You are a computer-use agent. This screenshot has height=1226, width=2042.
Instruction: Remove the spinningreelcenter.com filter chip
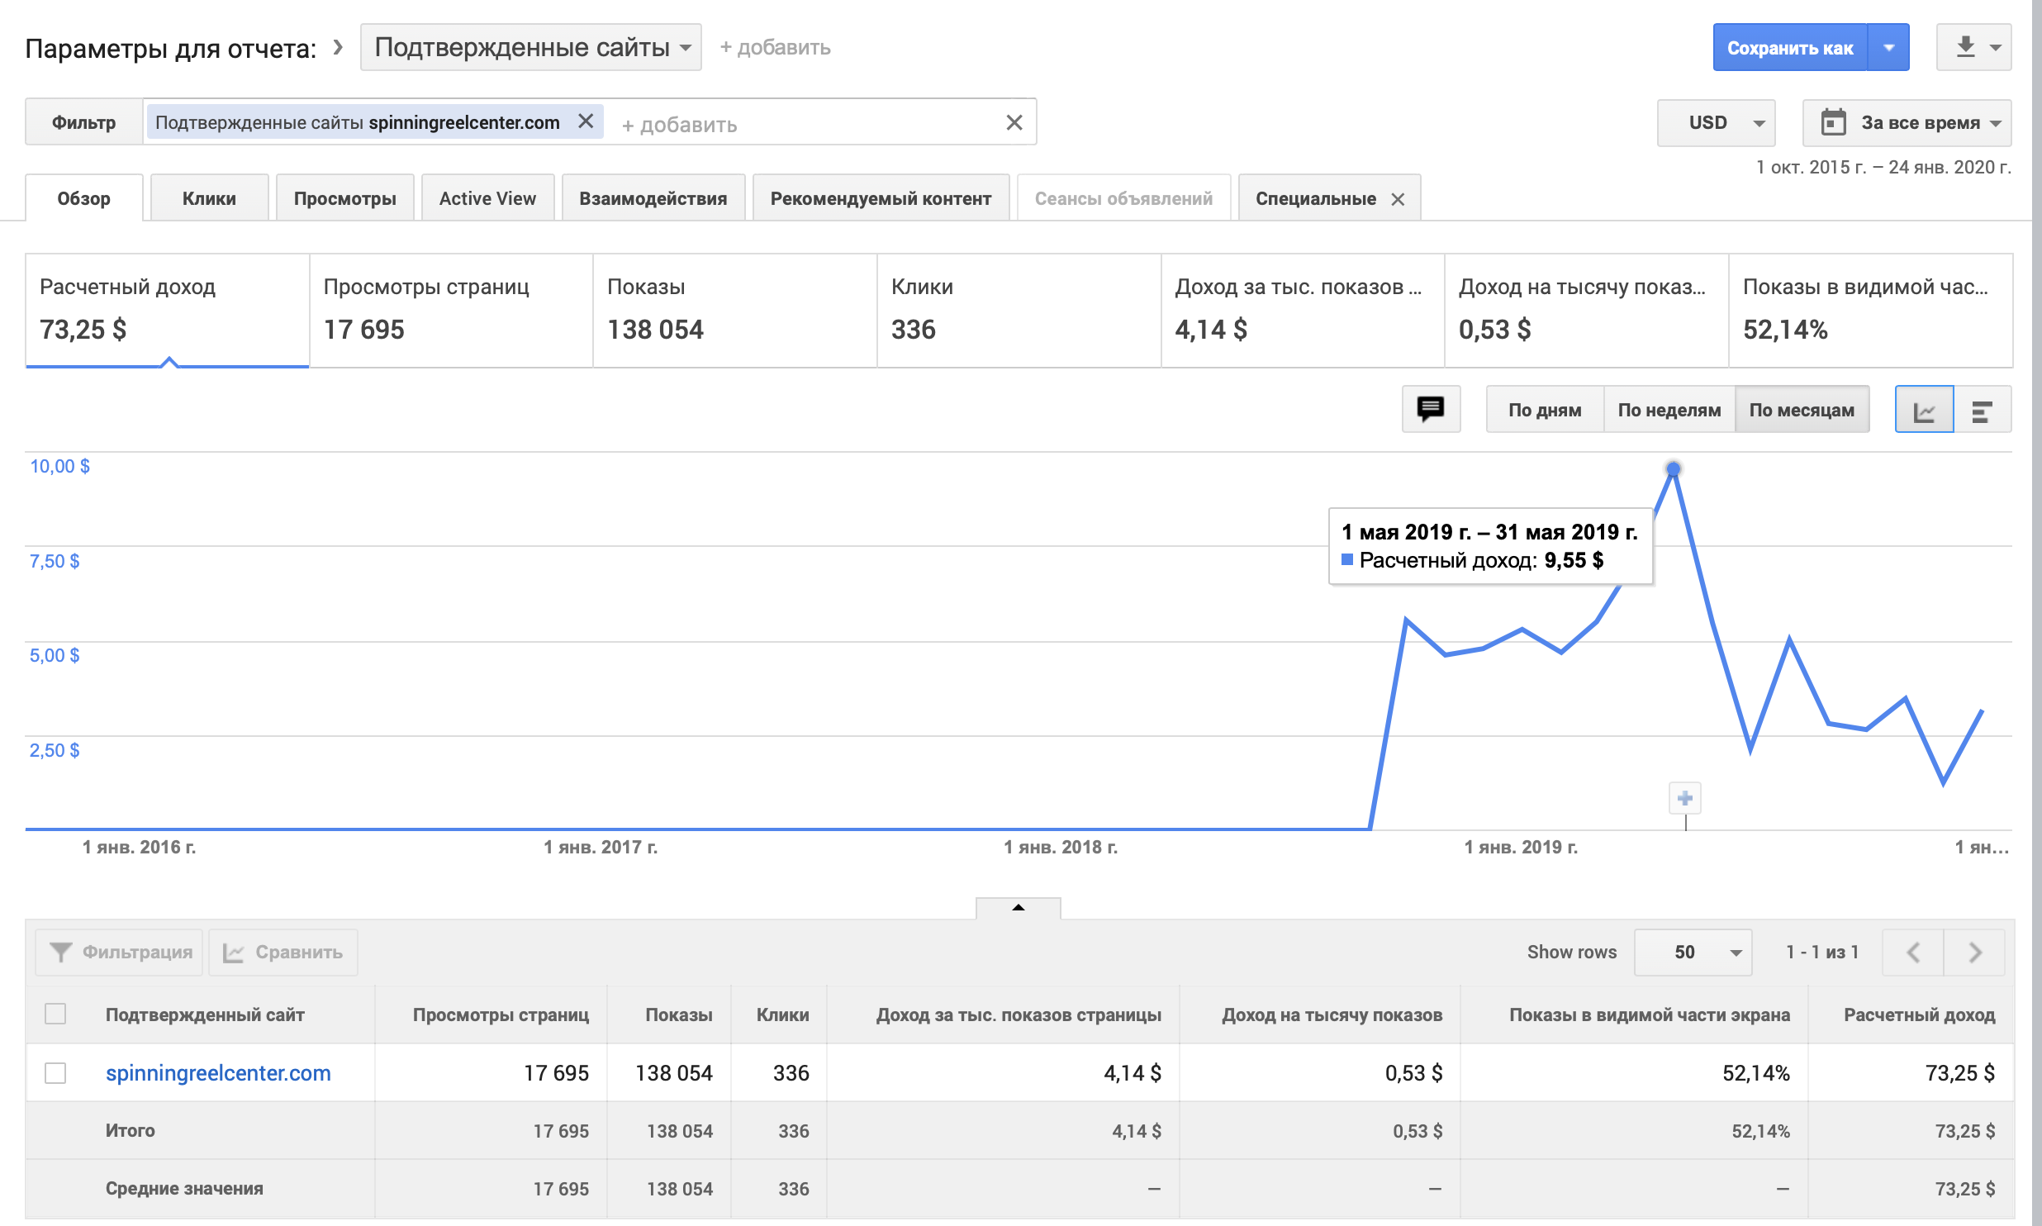(x=586, y=121)
